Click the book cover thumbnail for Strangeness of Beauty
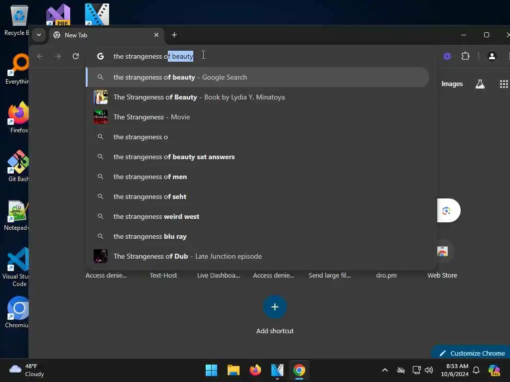Viewport: 510px width, 382px height. click(101, 97)
